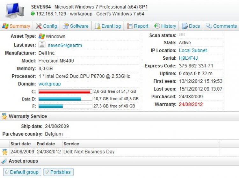Image resolution: width=239 pixels, height=178 pixels.
Task: Click the Data D: drive usage bar
Action: click(x=65, y=99)
